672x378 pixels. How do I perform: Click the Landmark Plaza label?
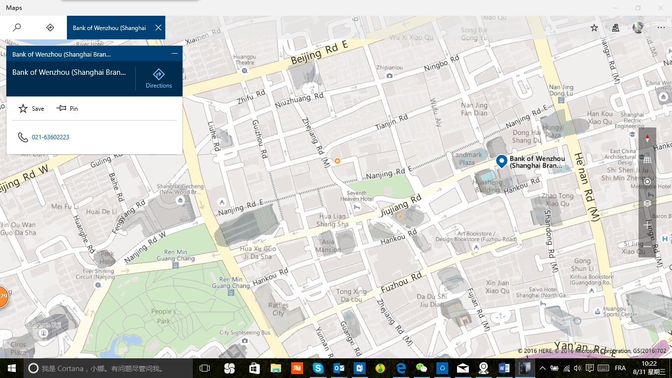(467, 158)
